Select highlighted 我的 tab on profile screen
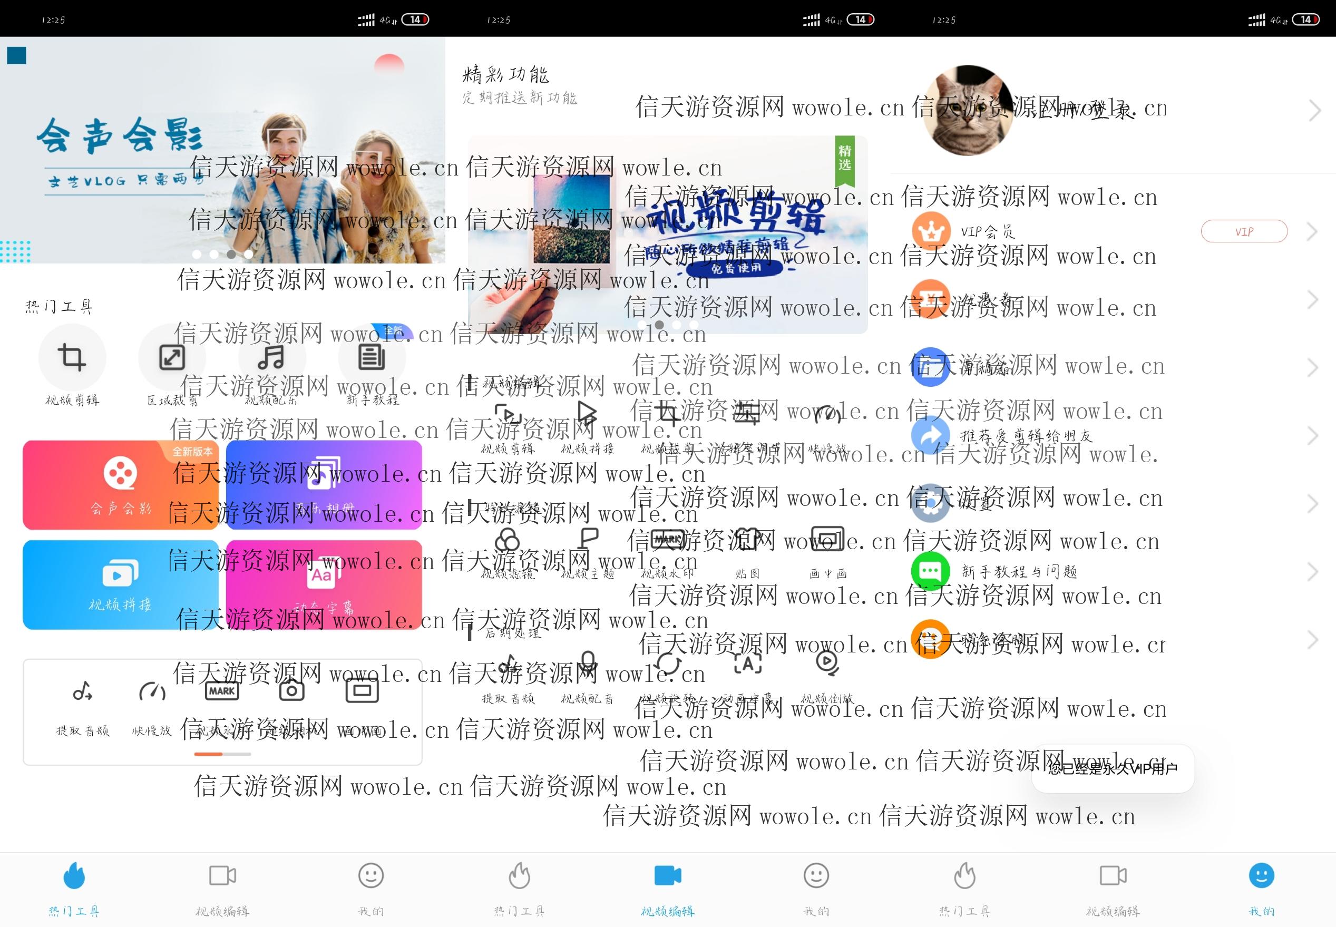This screenshot has width=1336, height=927. click(x=1262, y=889)
